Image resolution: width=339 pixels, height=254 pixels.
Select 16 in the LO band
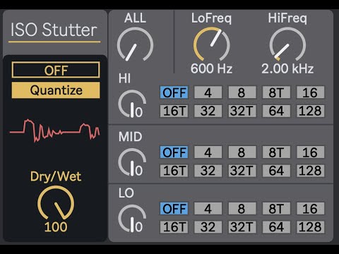pyautogui.click(x=310, y=208)
